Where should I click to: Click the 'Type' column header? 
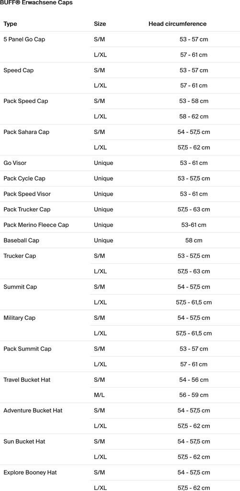click(10, 24)
